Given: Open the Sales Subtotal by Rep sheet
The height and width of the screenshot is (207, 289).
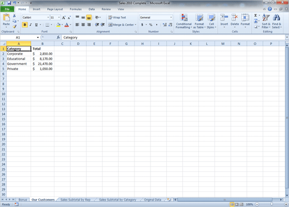Looking at the screenshot, I should coord(76,200).
